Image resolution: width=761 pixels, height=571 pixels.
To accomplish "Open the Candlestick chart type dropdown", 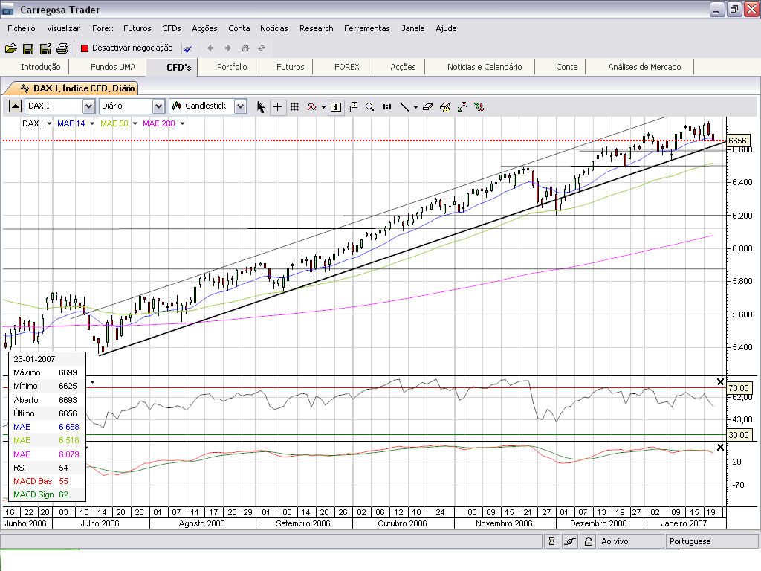I will (x=240, y=106).
